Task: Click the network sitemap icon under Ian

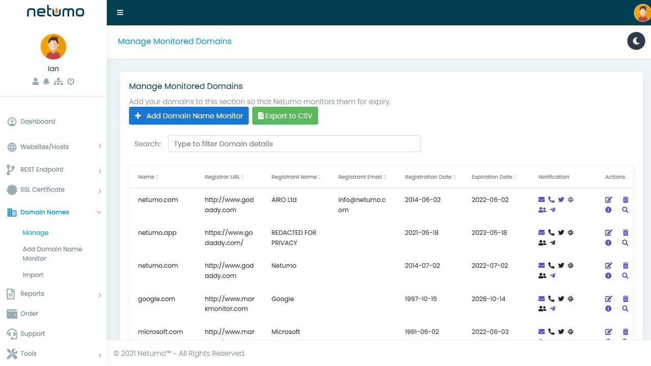Action: coord(59,81)
